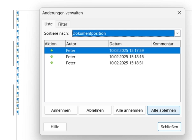Click the insertion plus icon for 15:18:16 change
The height and width of the screenshot is (140, 192).
point(52,57)
